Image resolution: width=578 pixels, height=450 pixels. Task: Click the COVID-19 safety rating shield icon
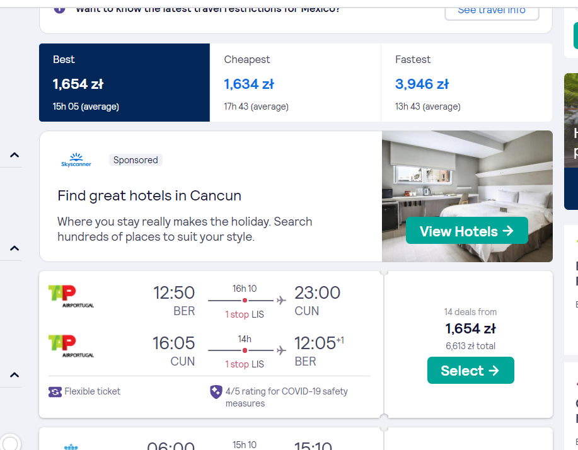point(216,392)
